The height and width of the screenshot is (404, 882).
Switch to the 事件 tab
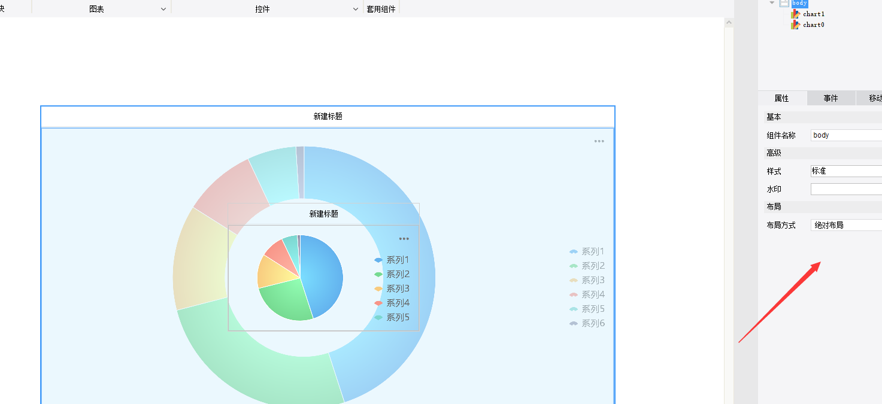click(831, 98)
